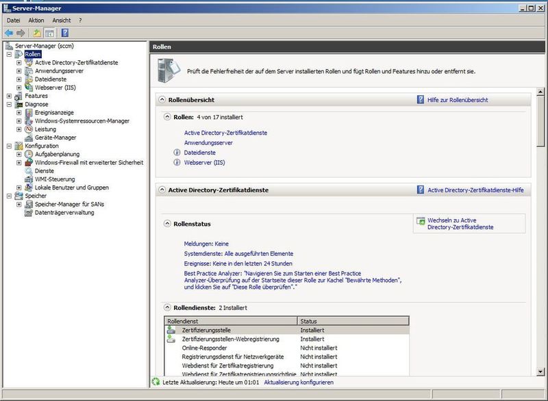Image resolution: width=548 pixels, height=401 pixels.
Task: Click Ereignisse: Keine in den letzten 24 Stunden
Action: [x=238, y=263]
